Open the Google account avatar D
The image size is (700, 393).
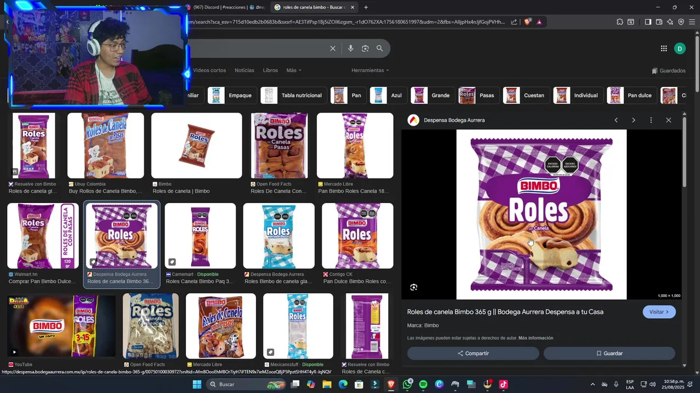coord(680,49)
